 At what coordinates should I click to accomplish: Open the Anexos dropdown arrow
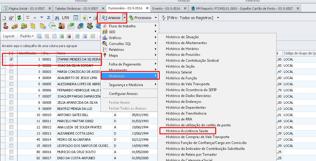[x=125, y=18]
